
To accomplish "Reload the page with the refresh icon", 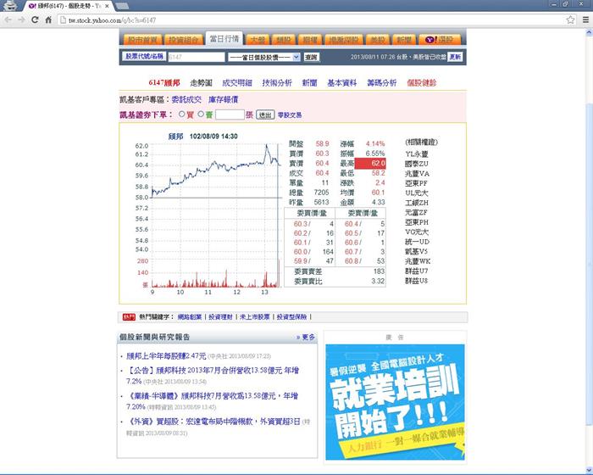I will pos(35,20).
